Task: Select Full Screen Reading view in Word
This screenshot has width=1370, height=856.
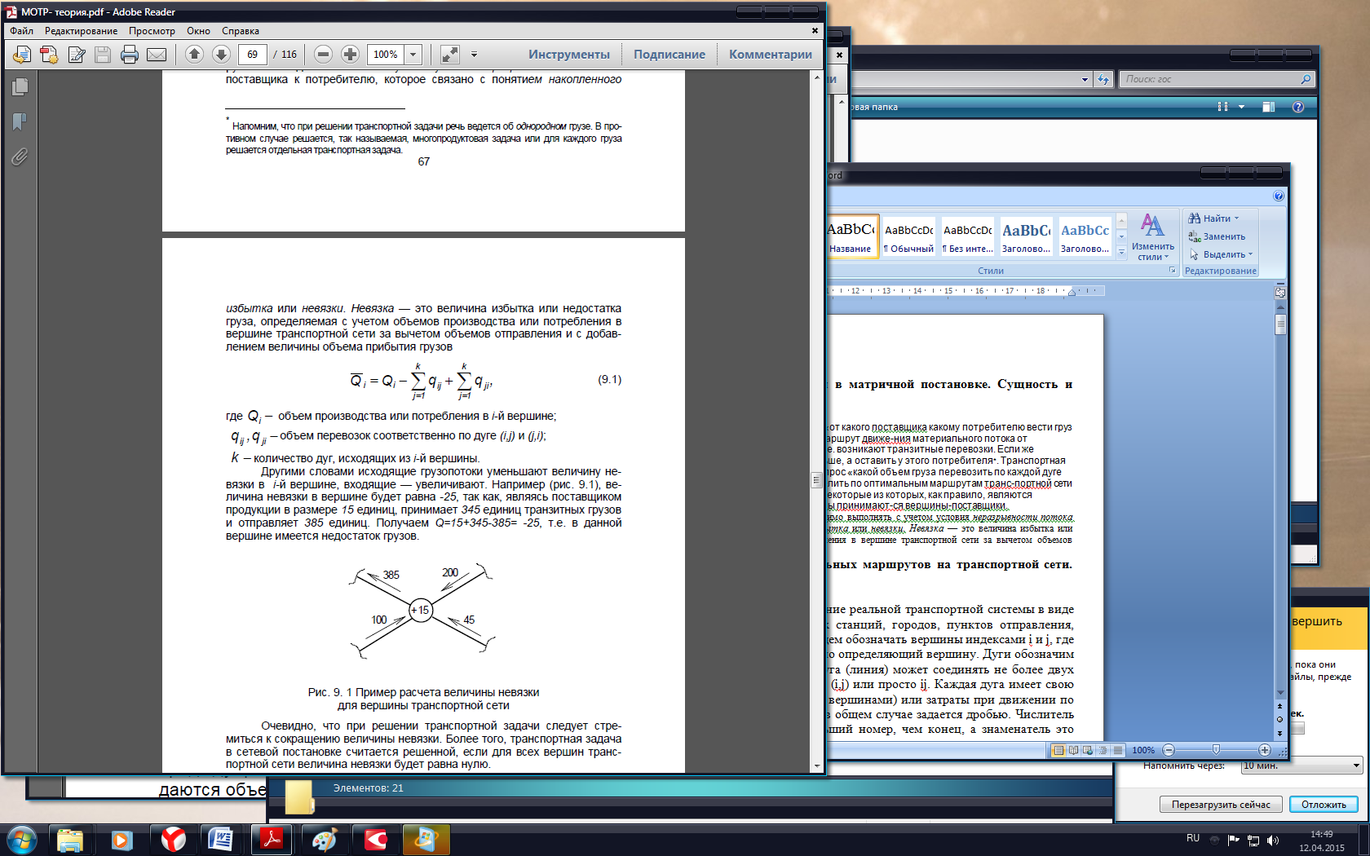Action: point(1073,750)
